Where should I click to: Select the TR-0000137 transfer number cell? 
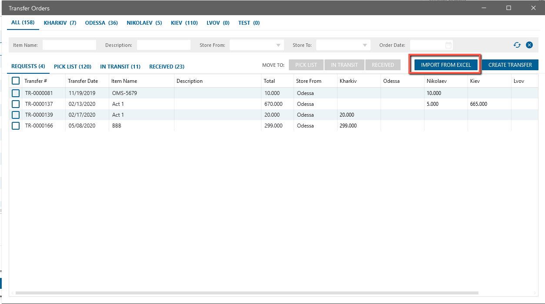(43, 104)
